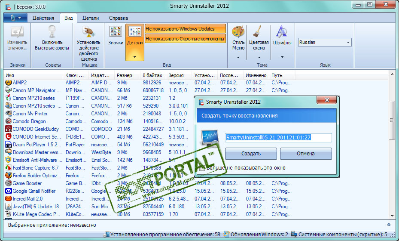
Task: Click the list scroll up arrow
Action: (392, 74)
